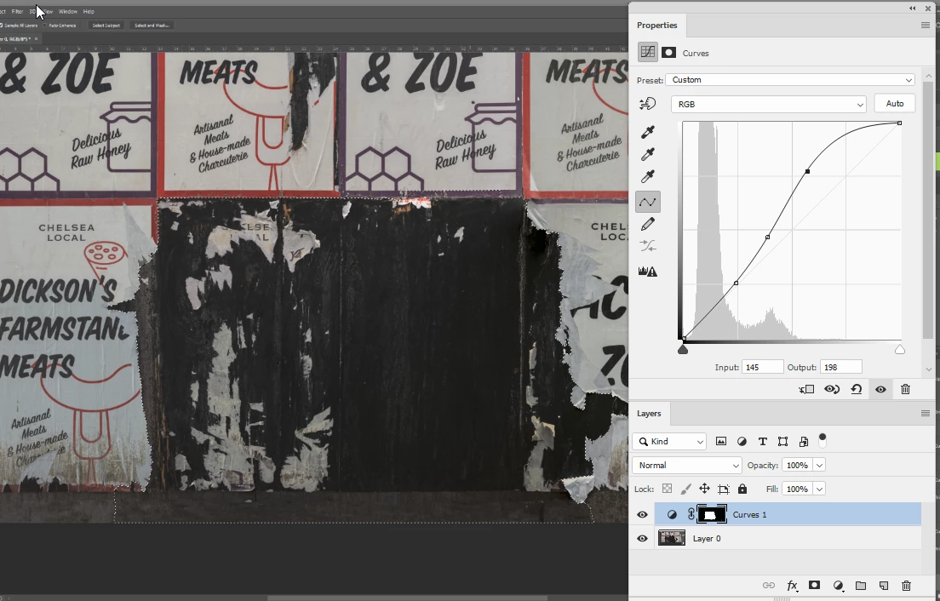The width and height of the screenshot is (940, 601).
Task: Open the Kind layer filter dropdown
Action: coord(669,442)
